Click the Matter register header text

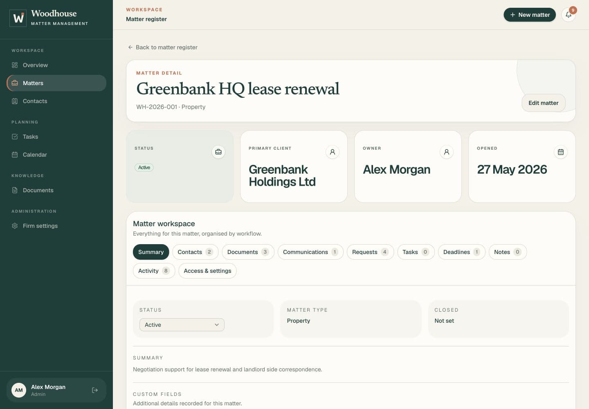point(146,19)
